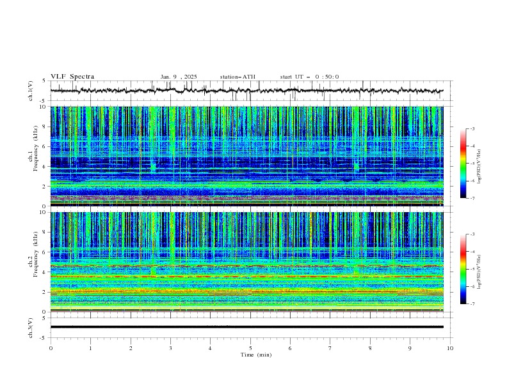Click the "station=ATH" label

point(237,77)
